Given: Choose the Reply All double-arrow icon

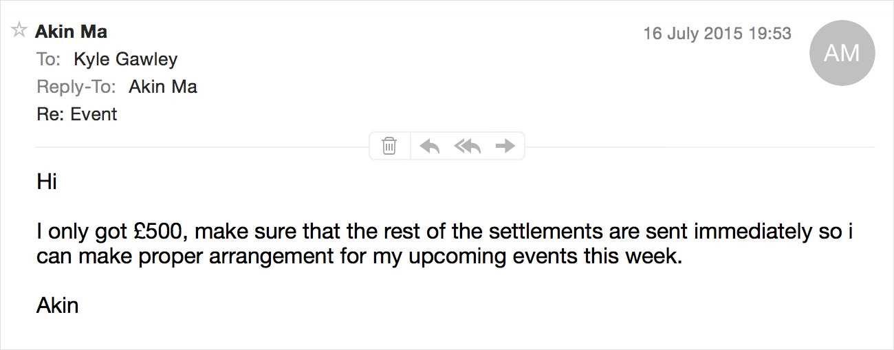Looking at the screenshot, I should tap(468, 146).
